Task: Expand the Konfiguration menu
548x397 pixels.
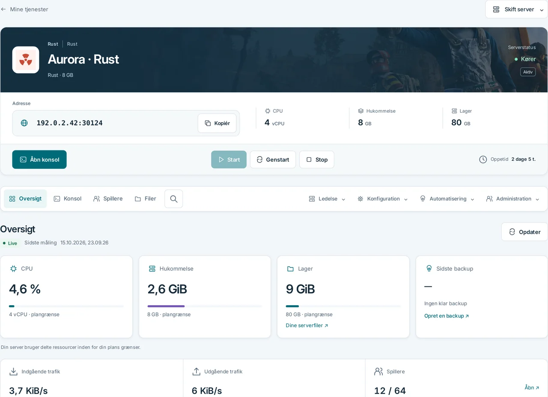Action: point(383,199)
